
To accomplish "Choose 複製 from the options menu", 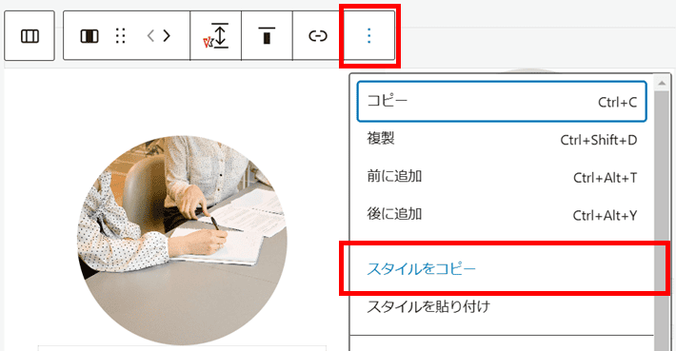I will (x=502, y=140).
